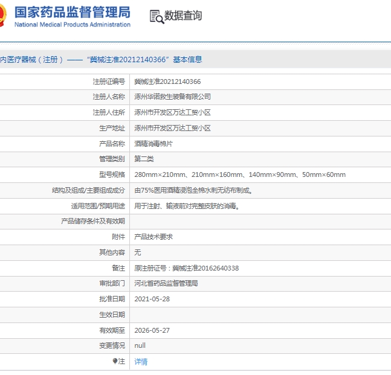Click the 备注 label
The width and height of the screenshot is (391, 375).
[118, 268]
